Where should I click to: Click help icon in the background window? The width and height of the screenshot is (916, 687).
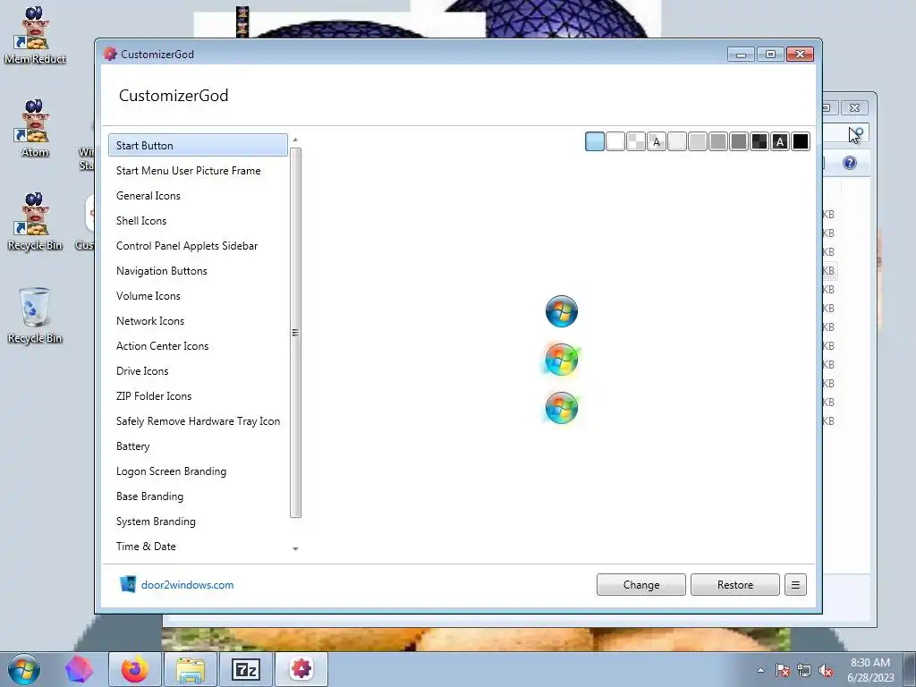[850, 163]
